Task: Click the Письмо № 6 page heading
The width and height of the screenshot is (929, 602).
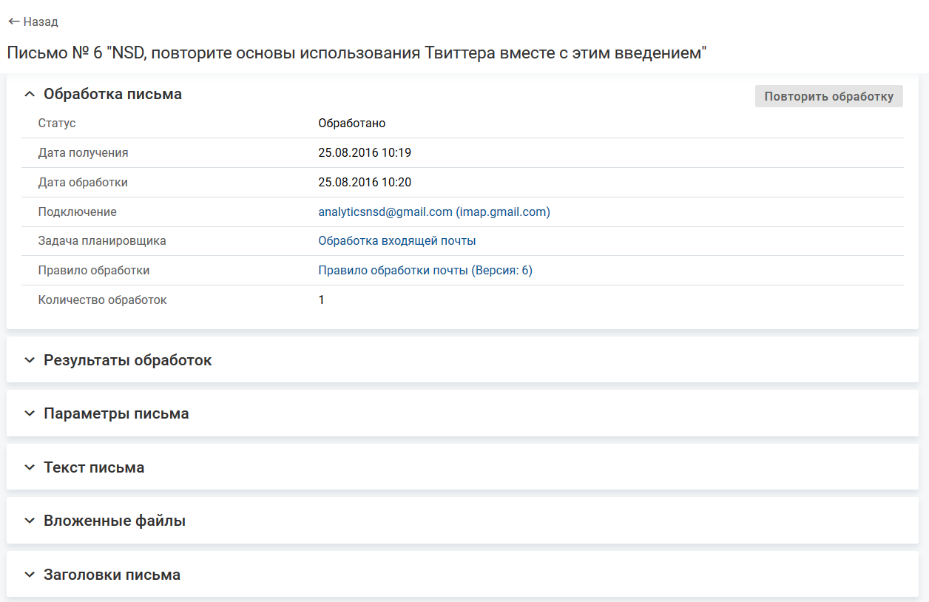Action: (357, 53)
